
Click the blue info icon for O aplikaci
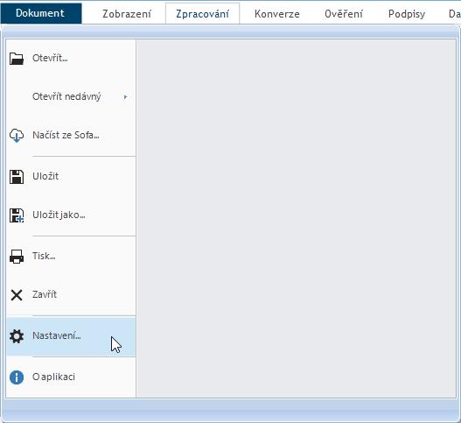click(17, 377)
